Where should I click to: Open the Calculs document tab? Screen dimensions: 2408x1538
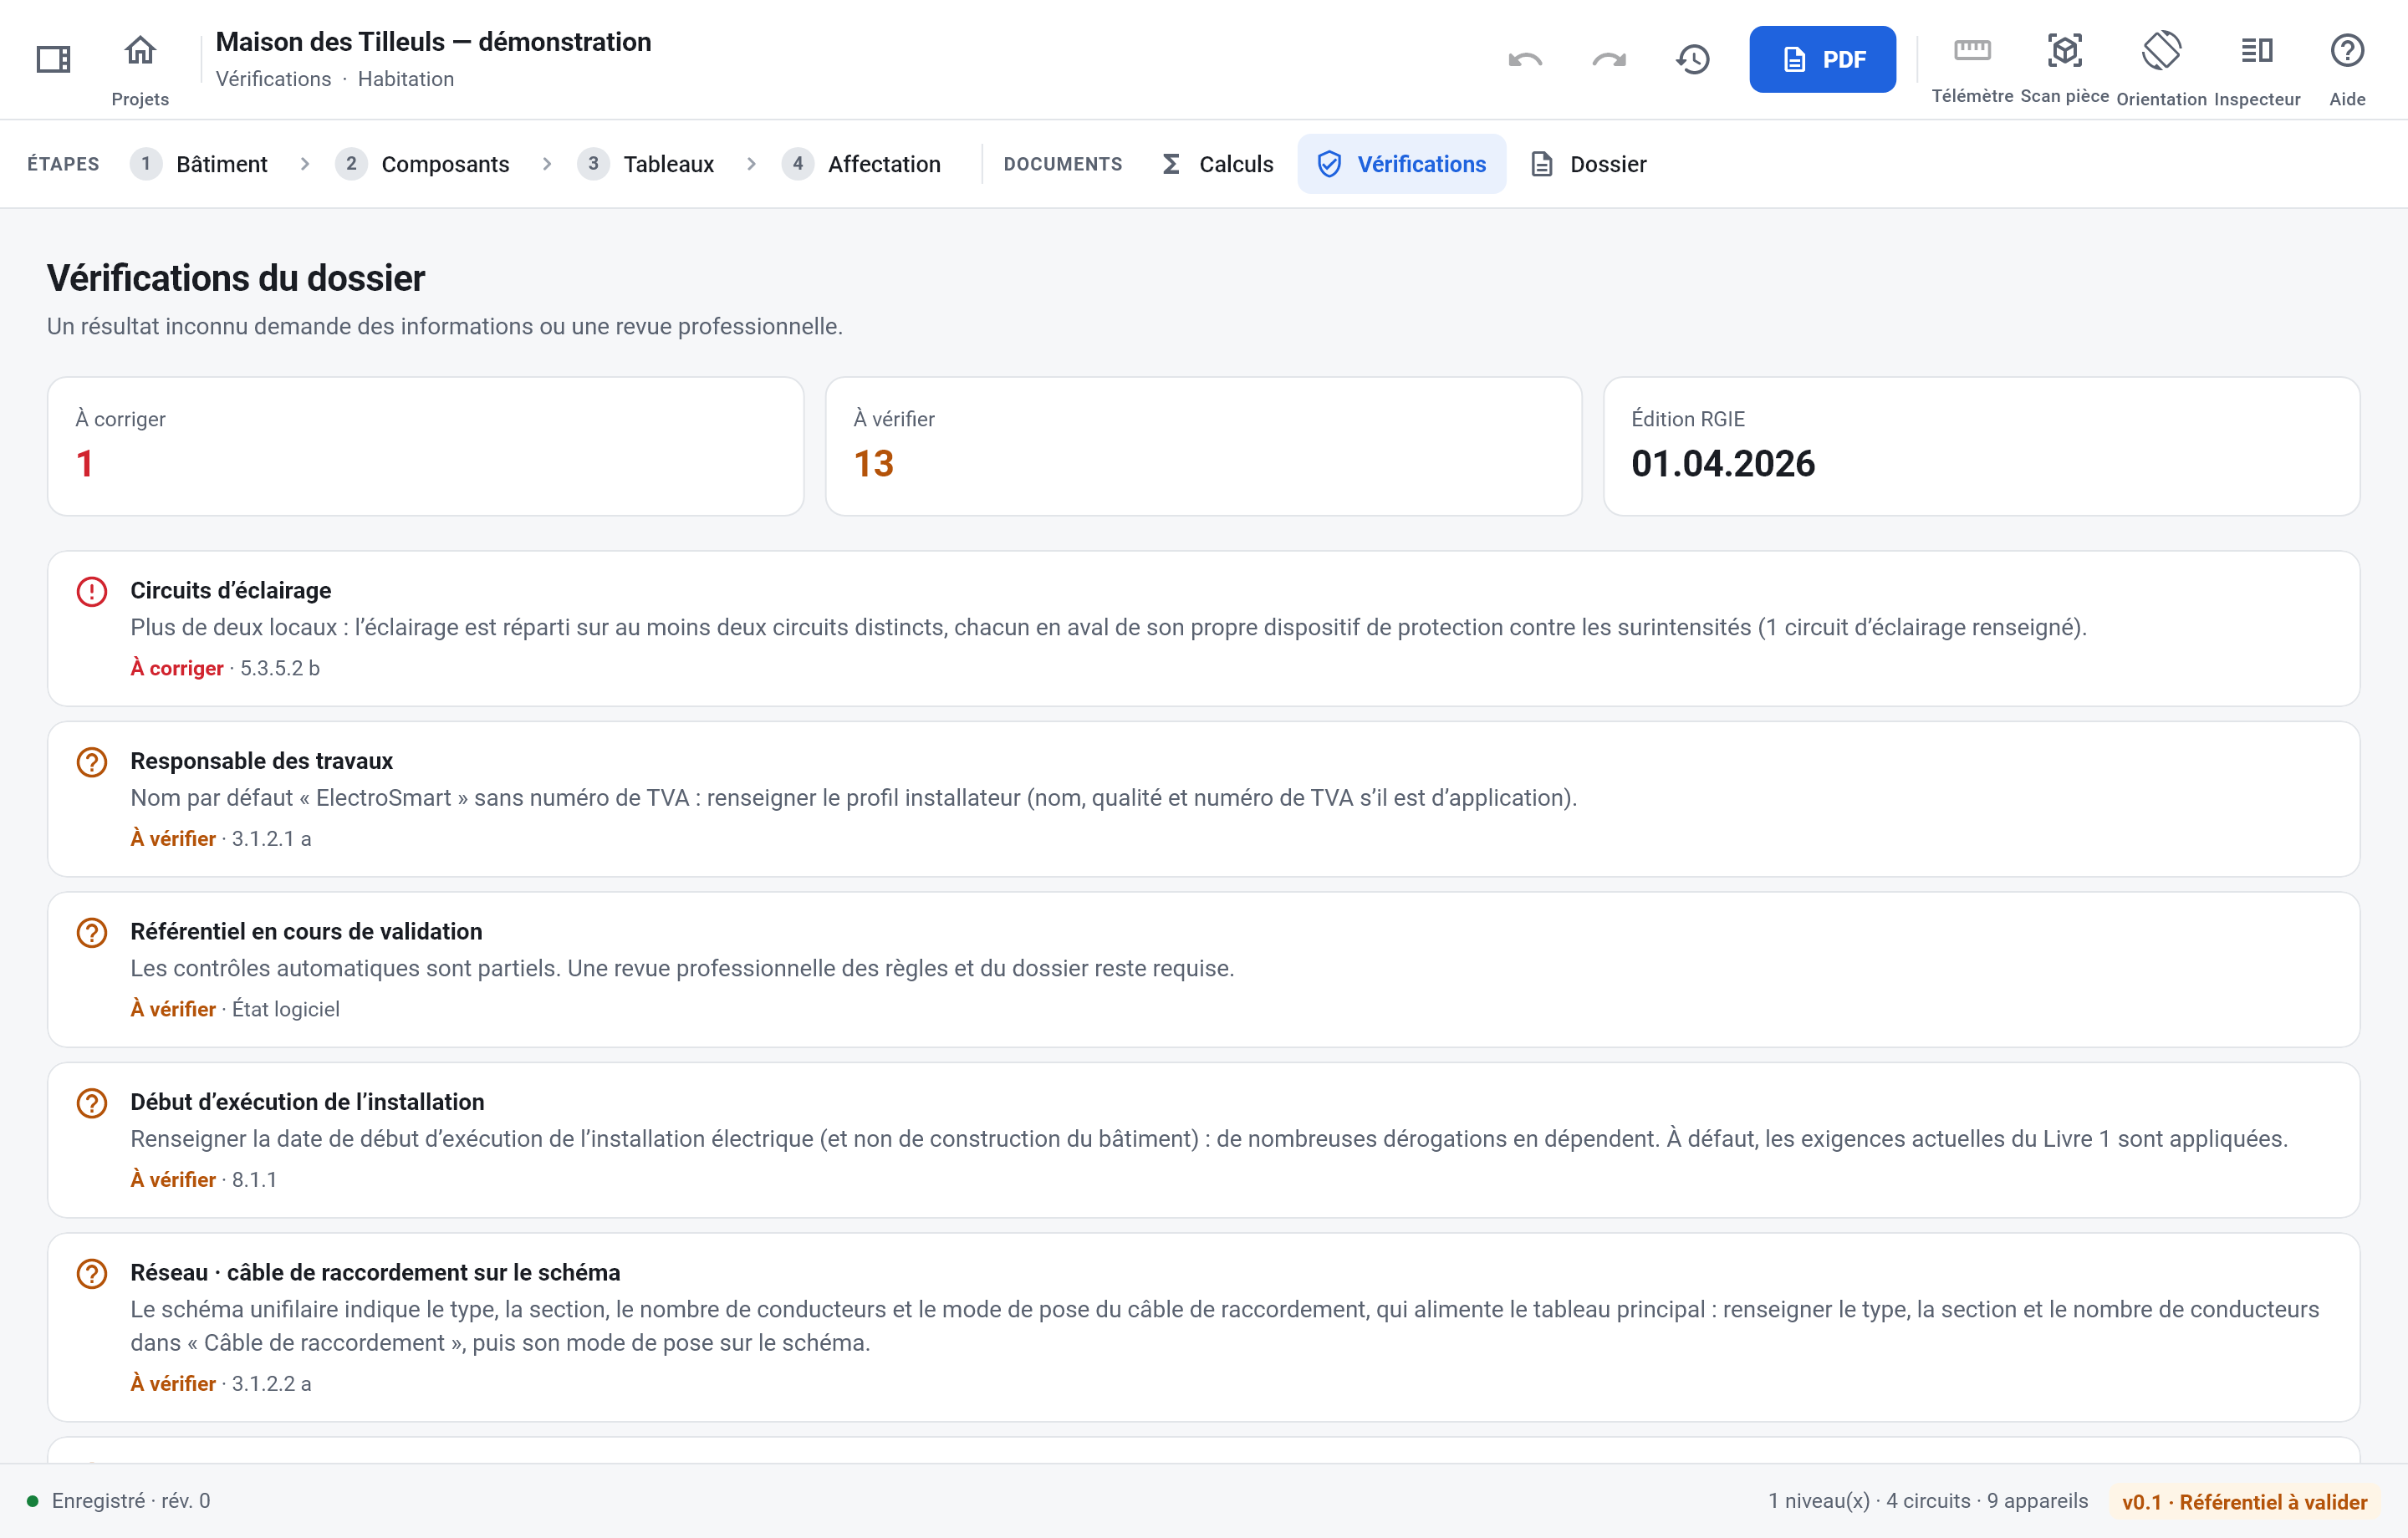1217,164
